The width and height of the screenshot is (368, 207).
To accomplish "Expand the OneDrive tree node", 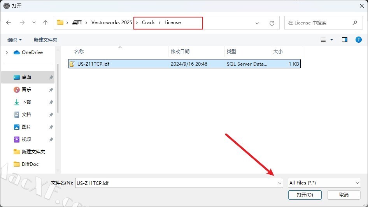I will [x=7, y=52].
